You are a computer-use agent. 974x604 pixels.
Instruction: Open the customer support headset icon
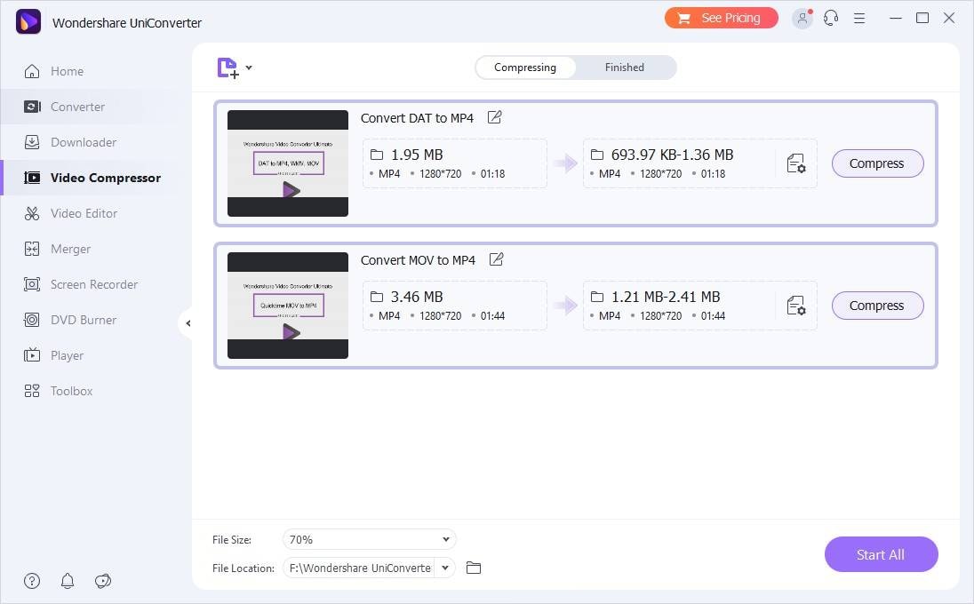[x=831, y=18]
